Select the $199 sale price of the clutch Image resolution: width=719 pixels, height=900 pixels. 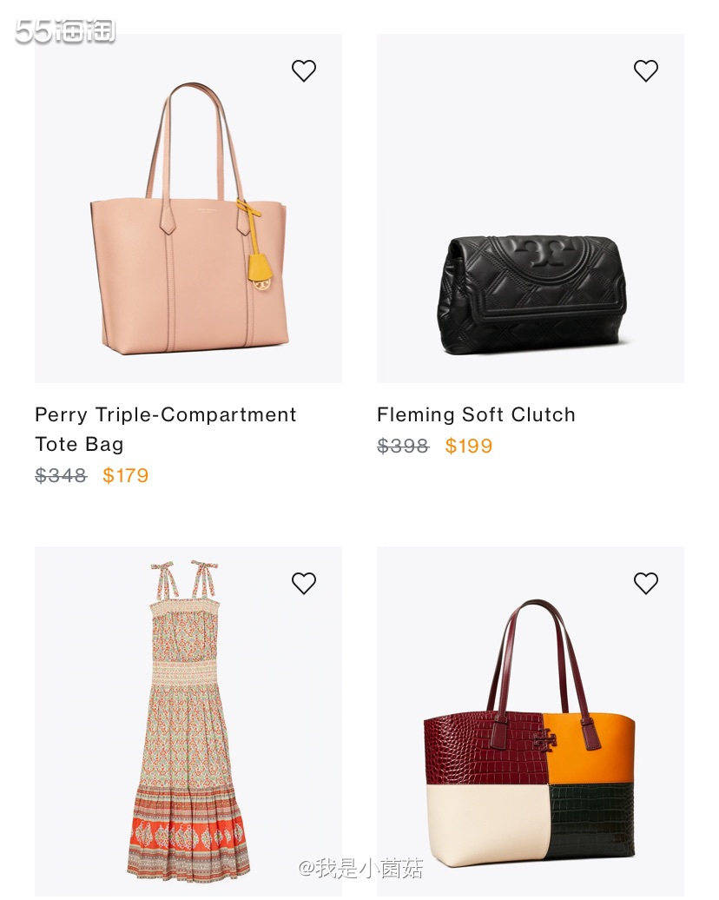[x=469, y=447]
